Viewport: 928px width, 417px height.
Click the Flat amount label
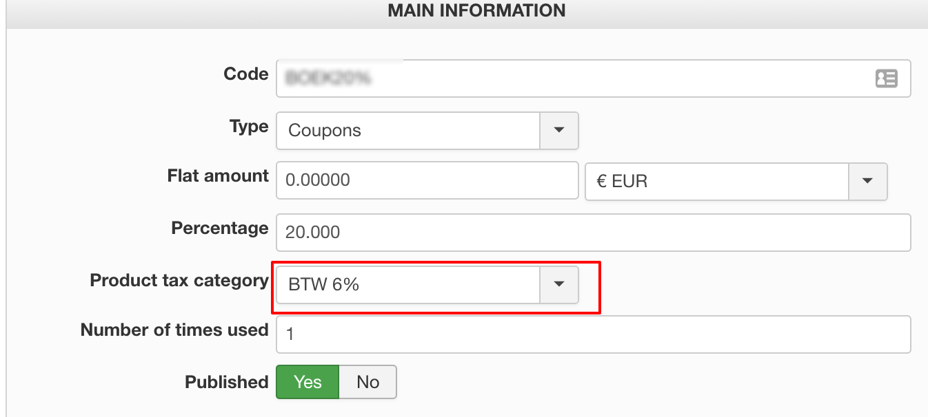[217, 176]
